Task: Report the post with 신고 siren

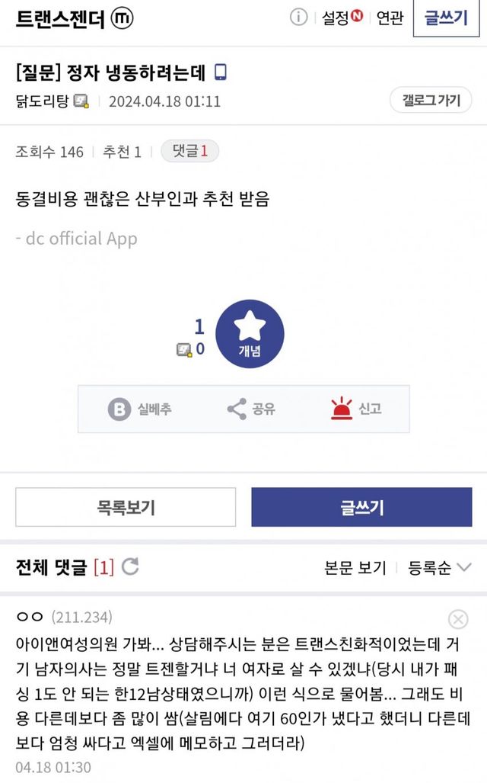Action: pyautogui.click(x=342, y=409)
